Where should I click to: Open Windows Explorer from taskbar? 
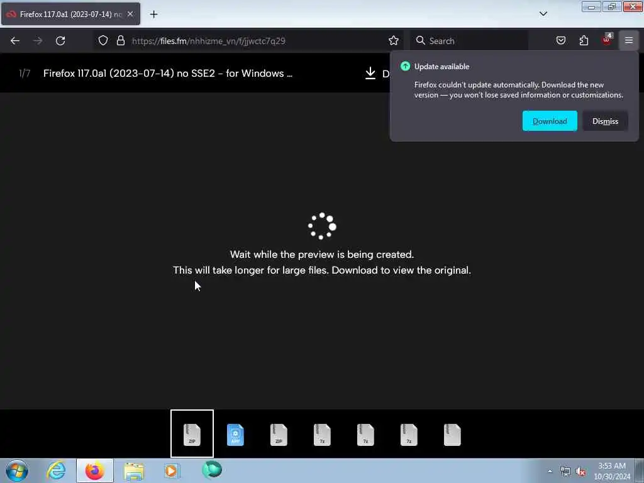point(134,470)
